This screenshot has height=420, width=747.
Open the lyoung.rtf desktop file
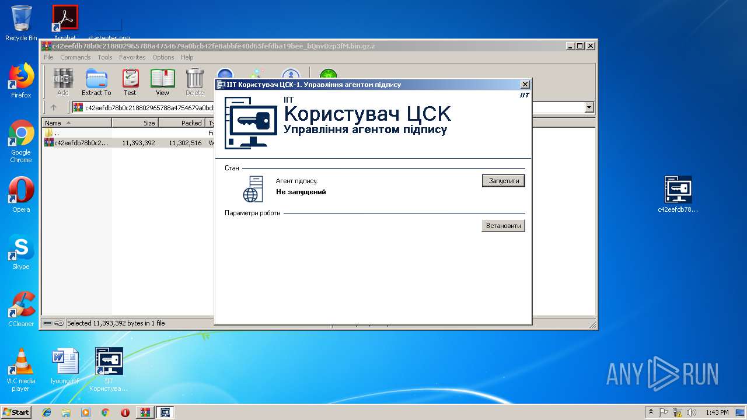click(x=65, y=366)
